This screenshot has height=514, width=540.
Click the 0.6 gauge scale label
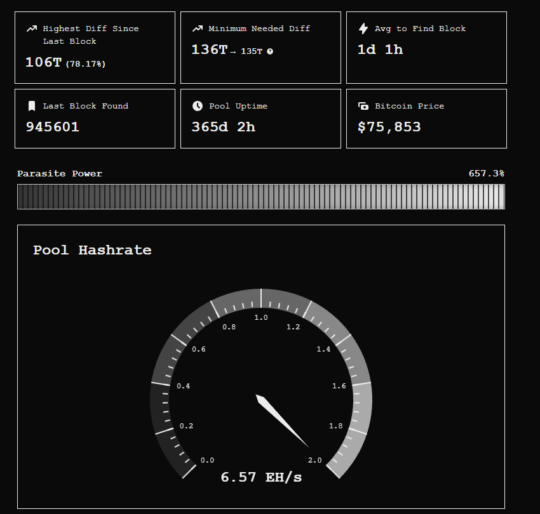point(199,349)
